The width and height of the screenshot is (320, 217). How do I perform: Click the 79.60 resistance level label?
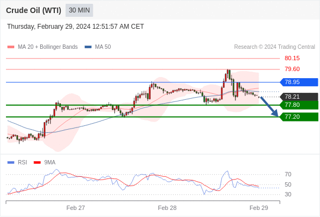point(292,69)
